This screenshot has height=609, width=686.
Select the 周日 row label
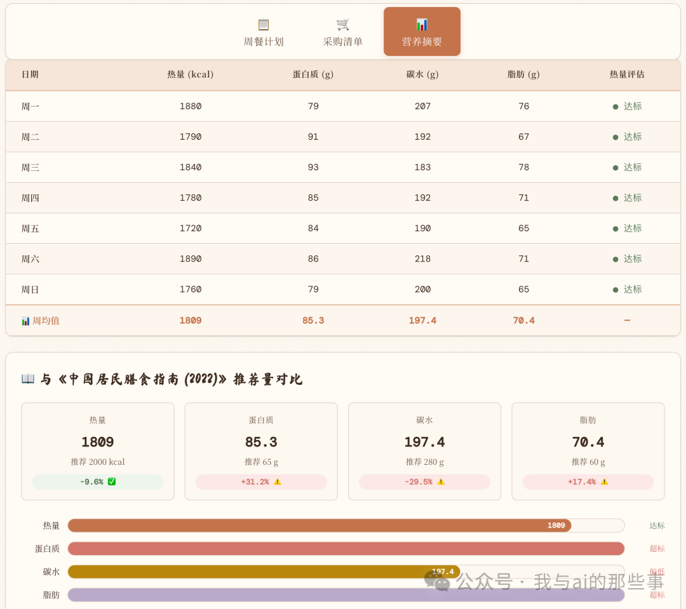(x=30, y=290)
